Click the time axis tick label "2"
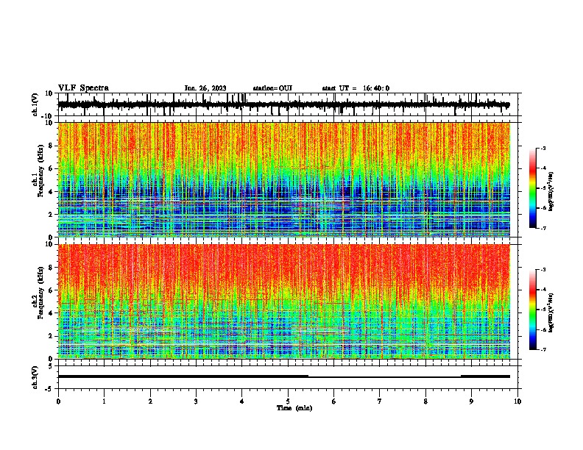The width and height of the screenshot is (583, 450). click(x=150, y=401)
